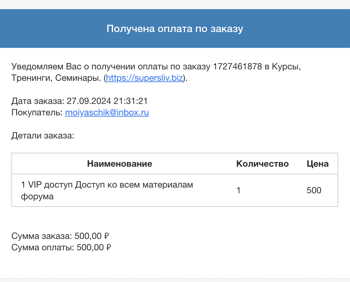Click the moiyaschik@inbox.ru buyer email link
Image resolution: width=350 pixels, height=282 pixels.
[107, 112]
